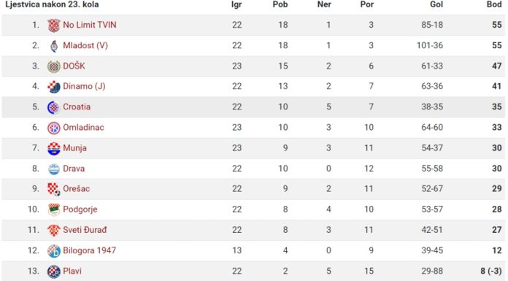Screen dimensions: 508x281
Task: Select the Igr column header
Action: click(236, 4)
